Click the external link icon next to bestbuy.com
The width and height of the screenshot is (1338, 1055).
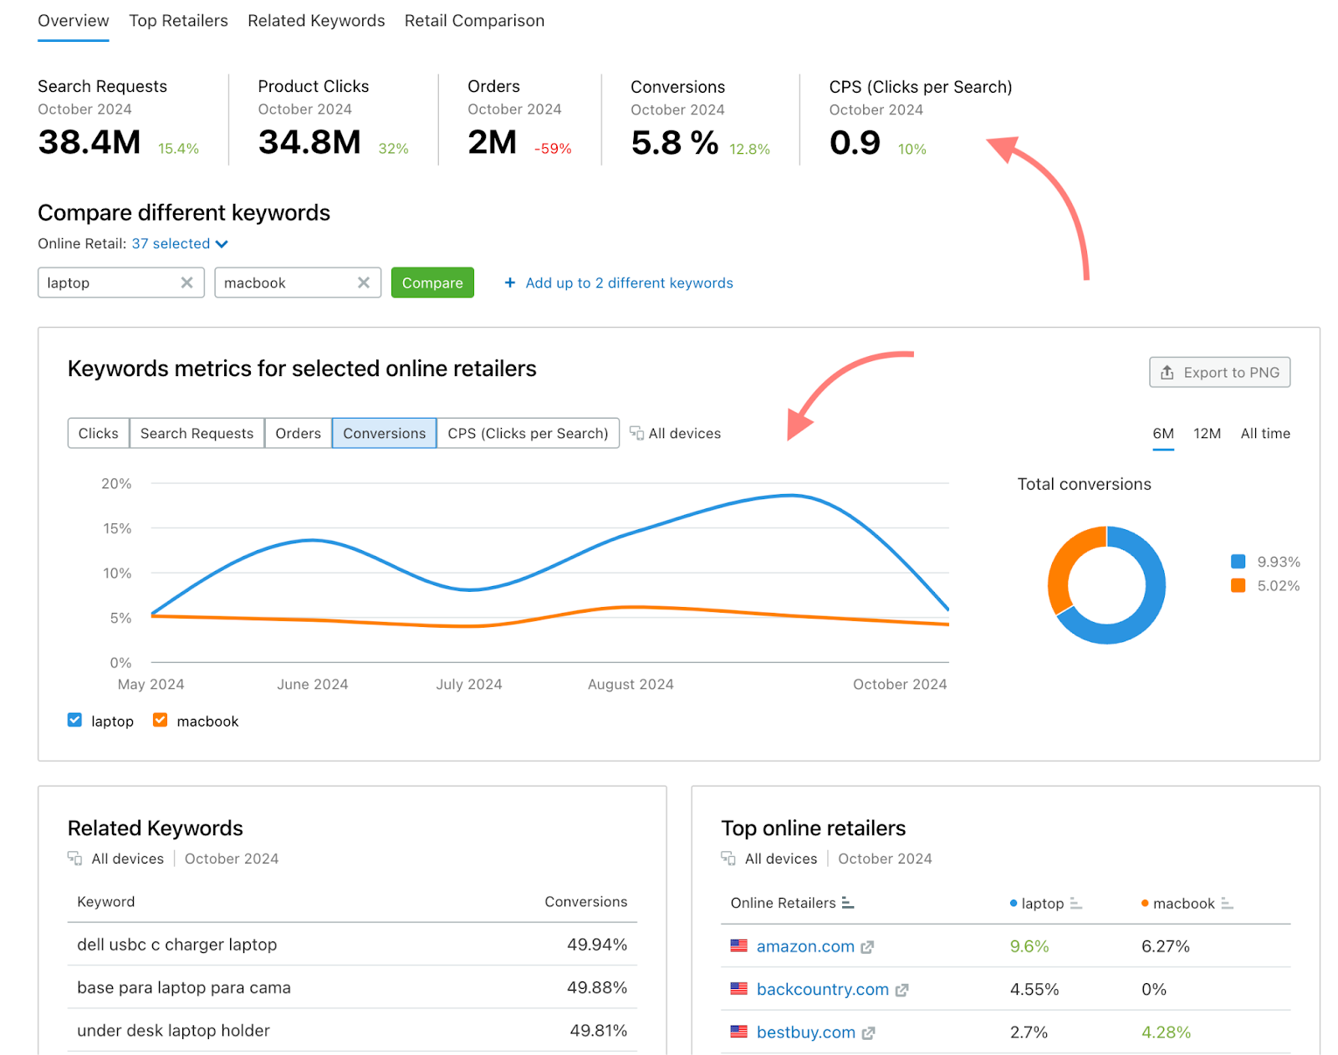tap(868, 1033)
